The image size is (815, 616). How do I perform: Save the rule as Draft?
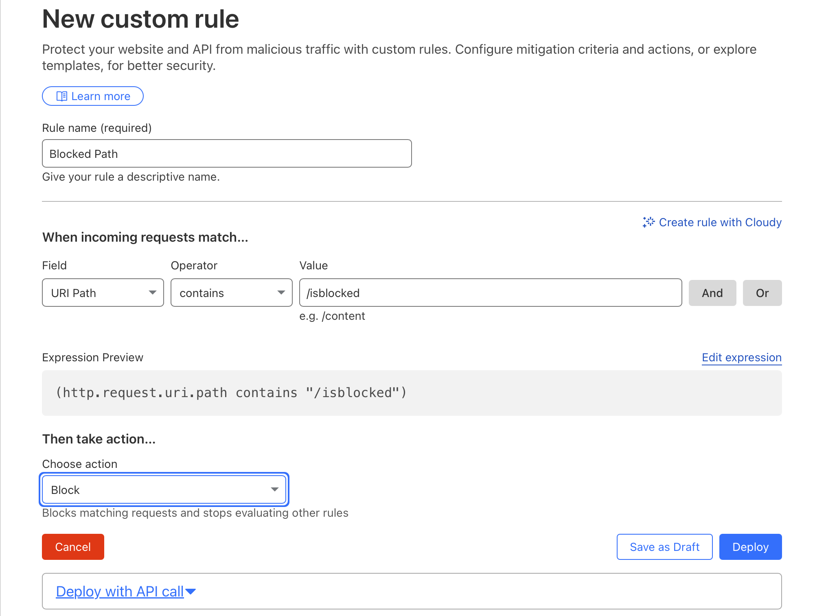click(x=664, y=547)
